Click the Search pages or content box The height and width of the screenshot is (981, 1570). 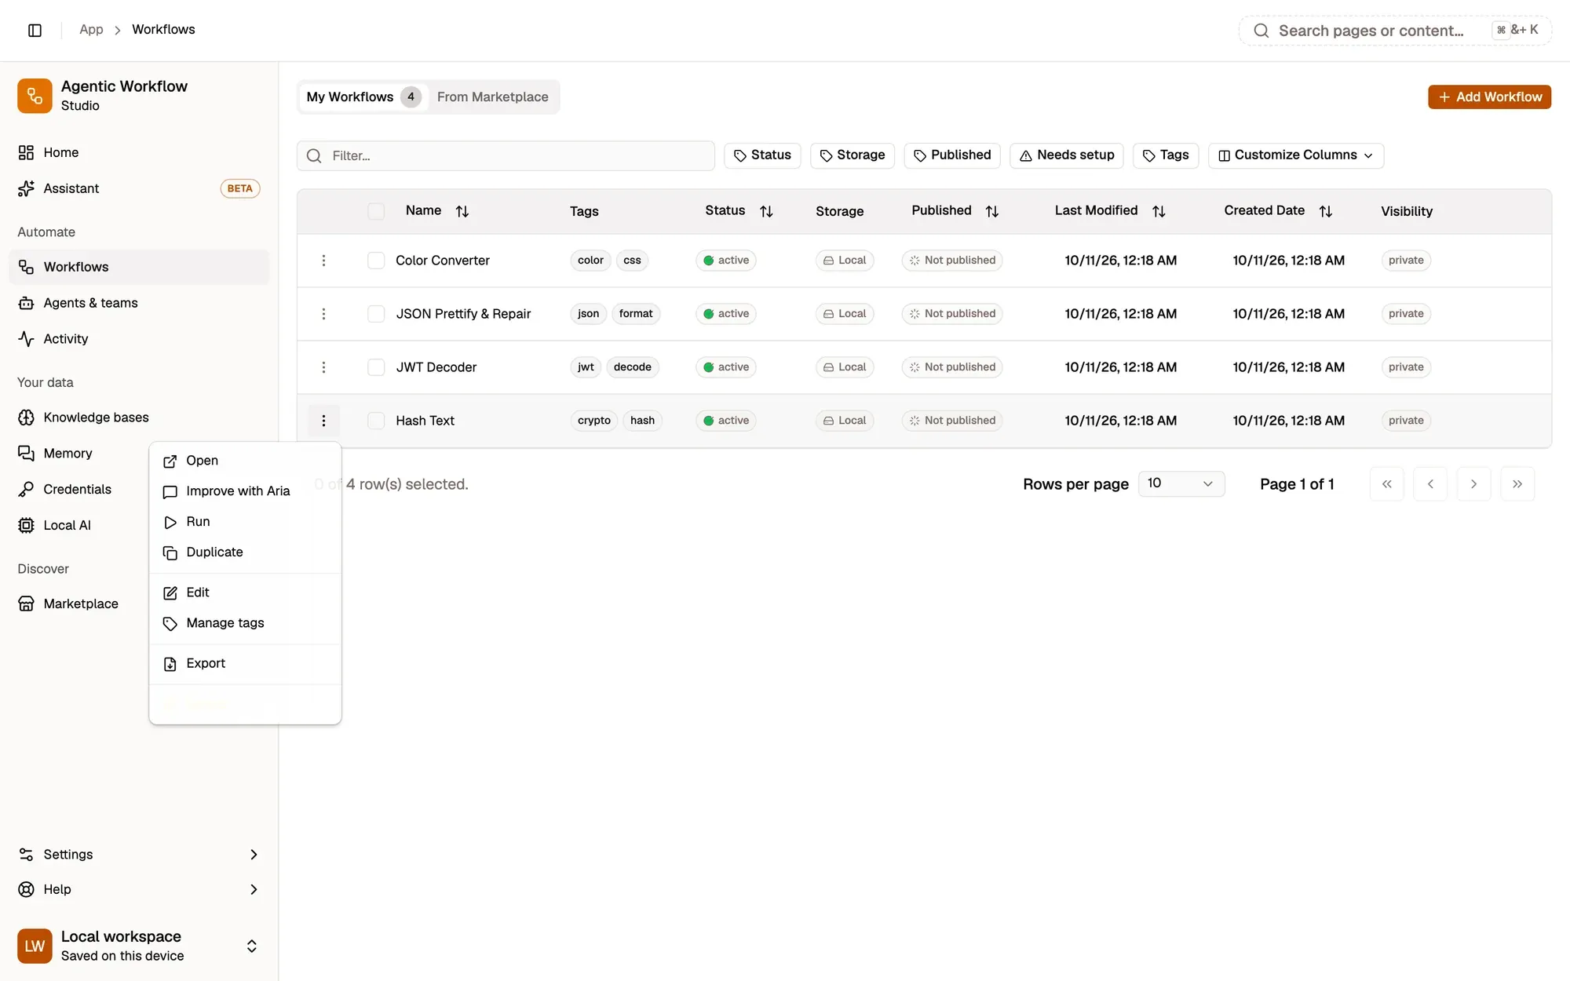tap(1395, 31)
